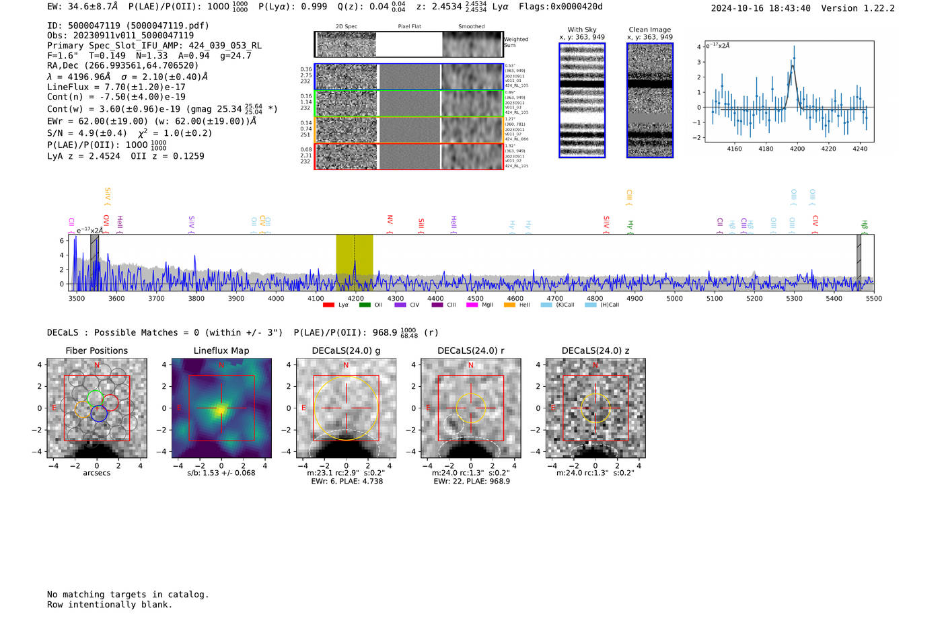Open the Fiber Positions panel

pyautogui.click(x=97, y=408)
